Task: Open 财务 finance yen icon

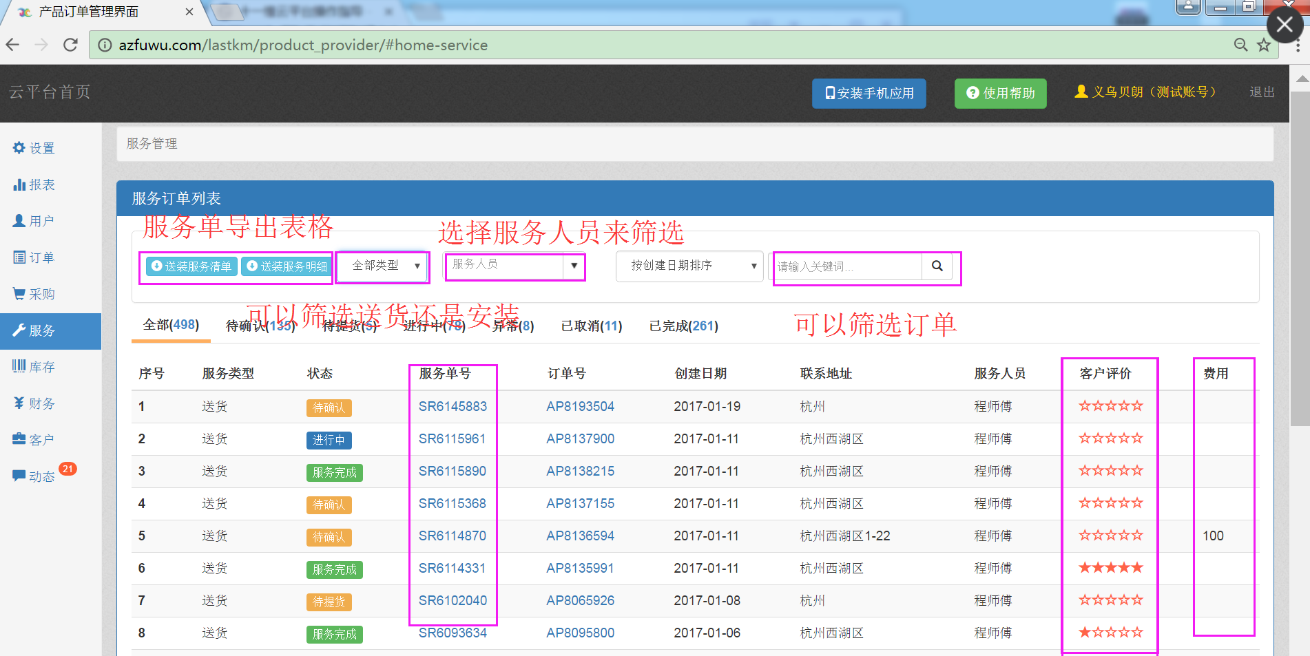Action: point(34,403)
